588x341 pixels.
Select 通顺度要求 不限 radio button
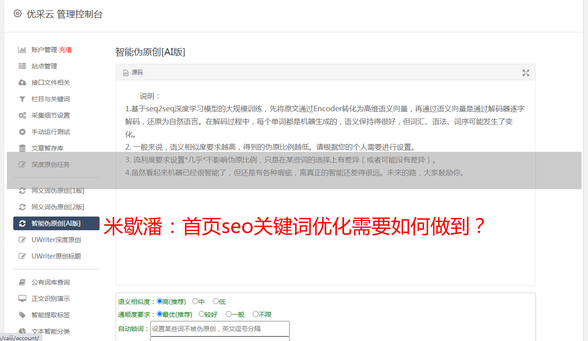click(255, 314)
